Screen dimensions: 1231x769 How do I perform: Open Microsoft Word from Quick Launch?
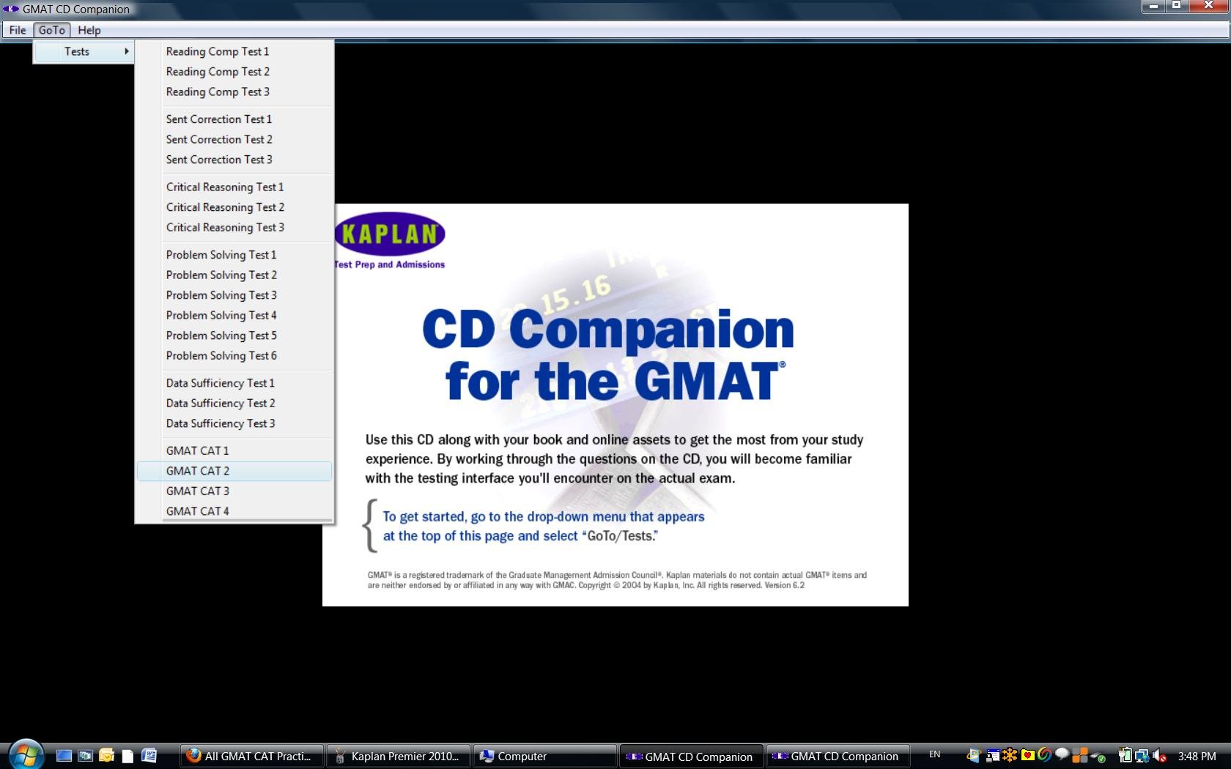(x=149, y=756)
